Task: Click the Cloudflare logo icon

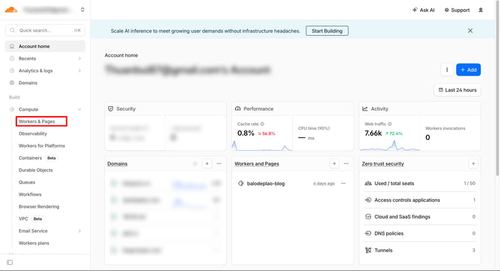Action: click(11, 10)
